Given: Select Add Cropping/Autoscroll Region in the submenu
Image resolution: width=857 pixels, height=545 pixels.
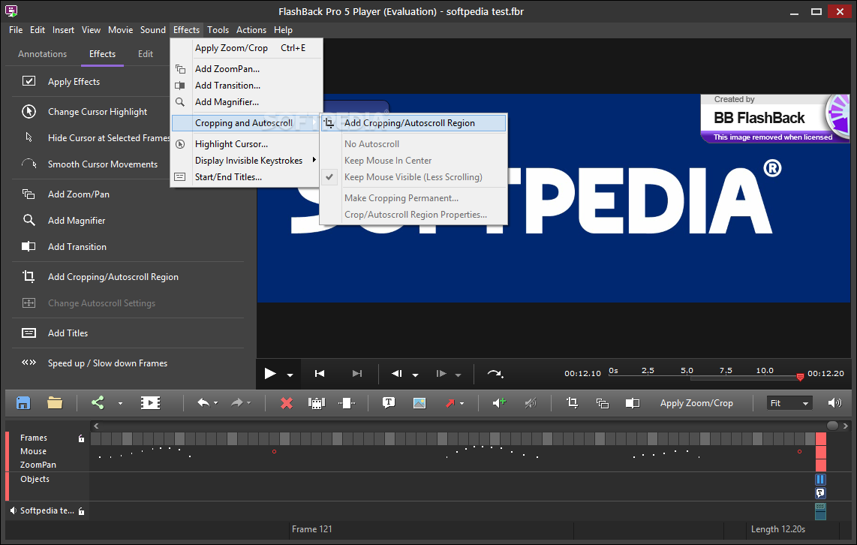Looking at the screenshot, I should click(409, 123).
